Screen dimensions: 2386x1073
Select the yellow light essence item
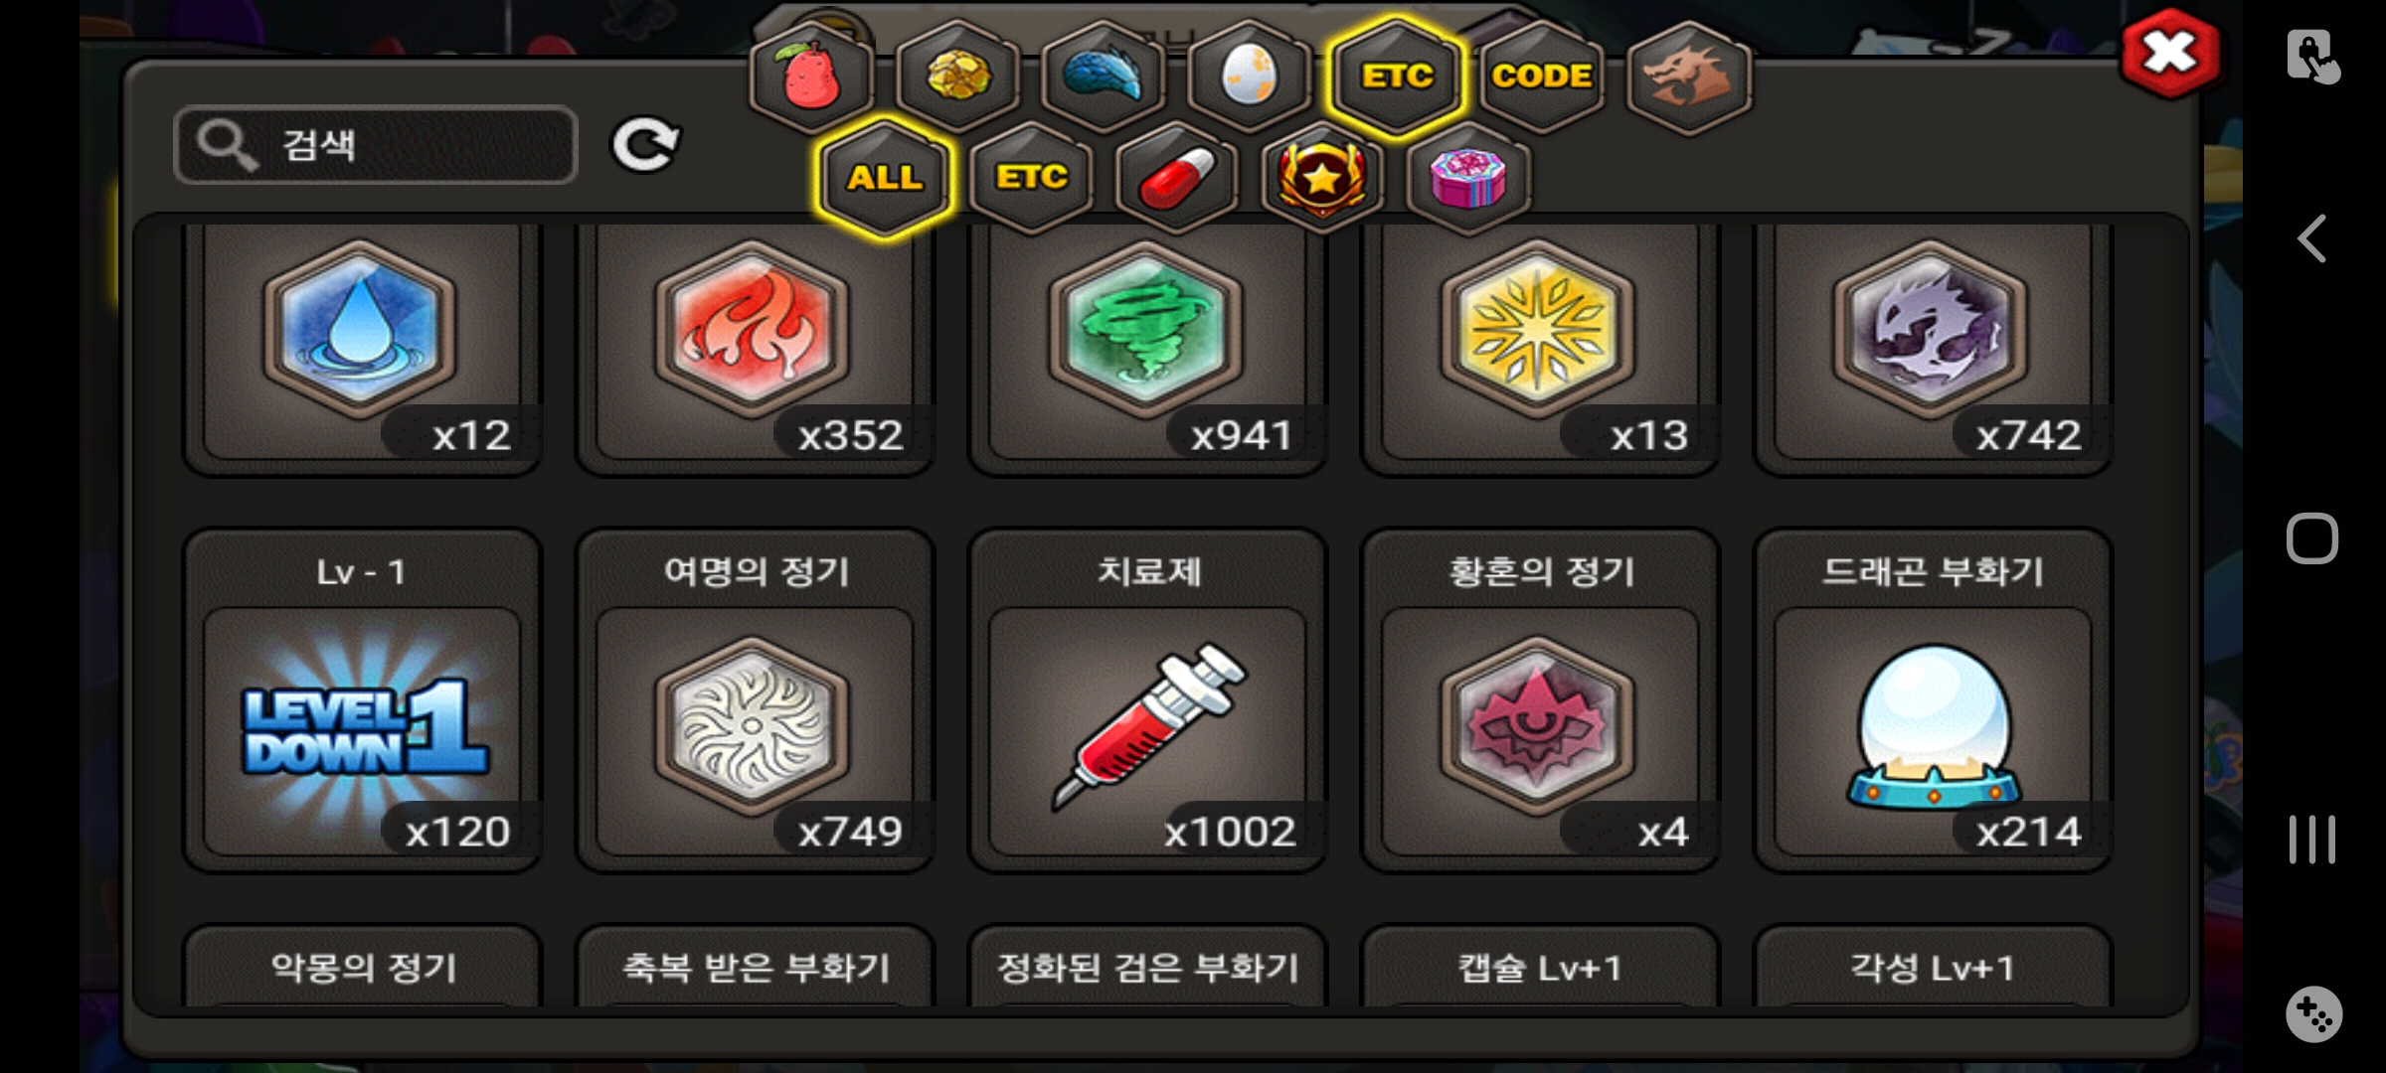point(1539,343)
